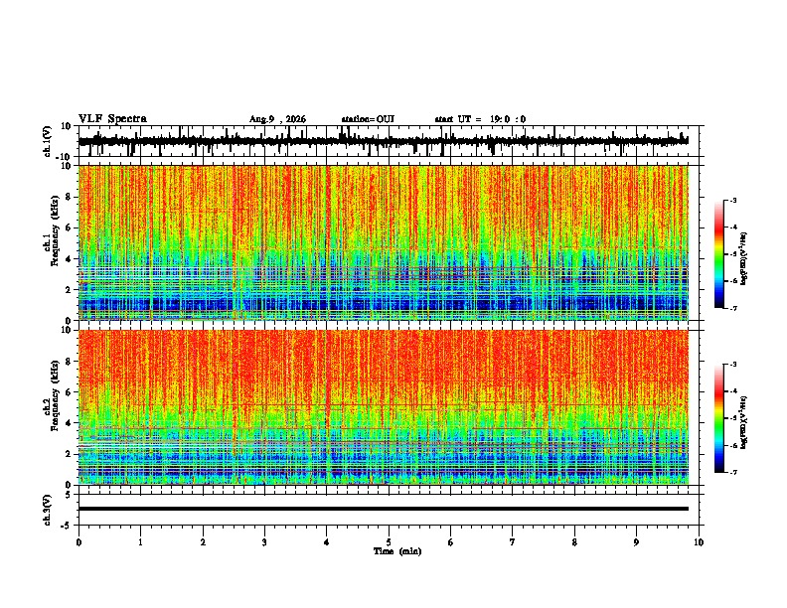Click the log(PSD) label beside ch.1 colorbar

744,259
